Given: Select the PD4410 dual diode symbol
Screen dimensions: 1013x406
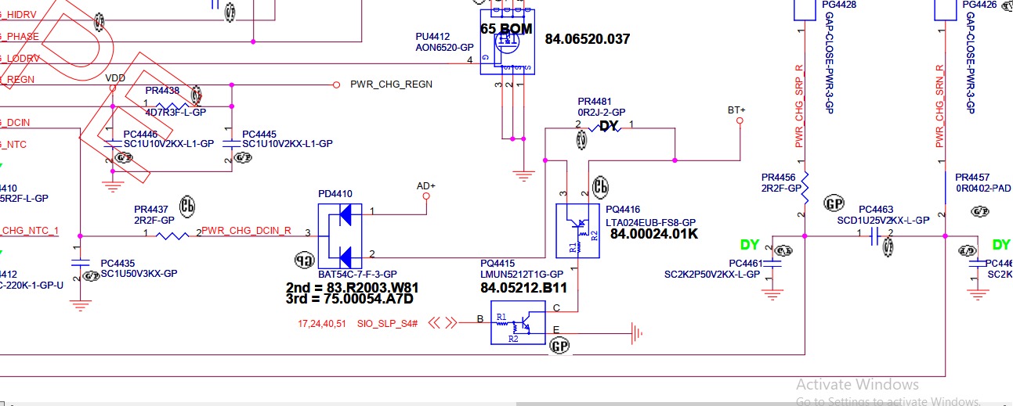Looking at the screenshot, I should [x=339, y=233].
